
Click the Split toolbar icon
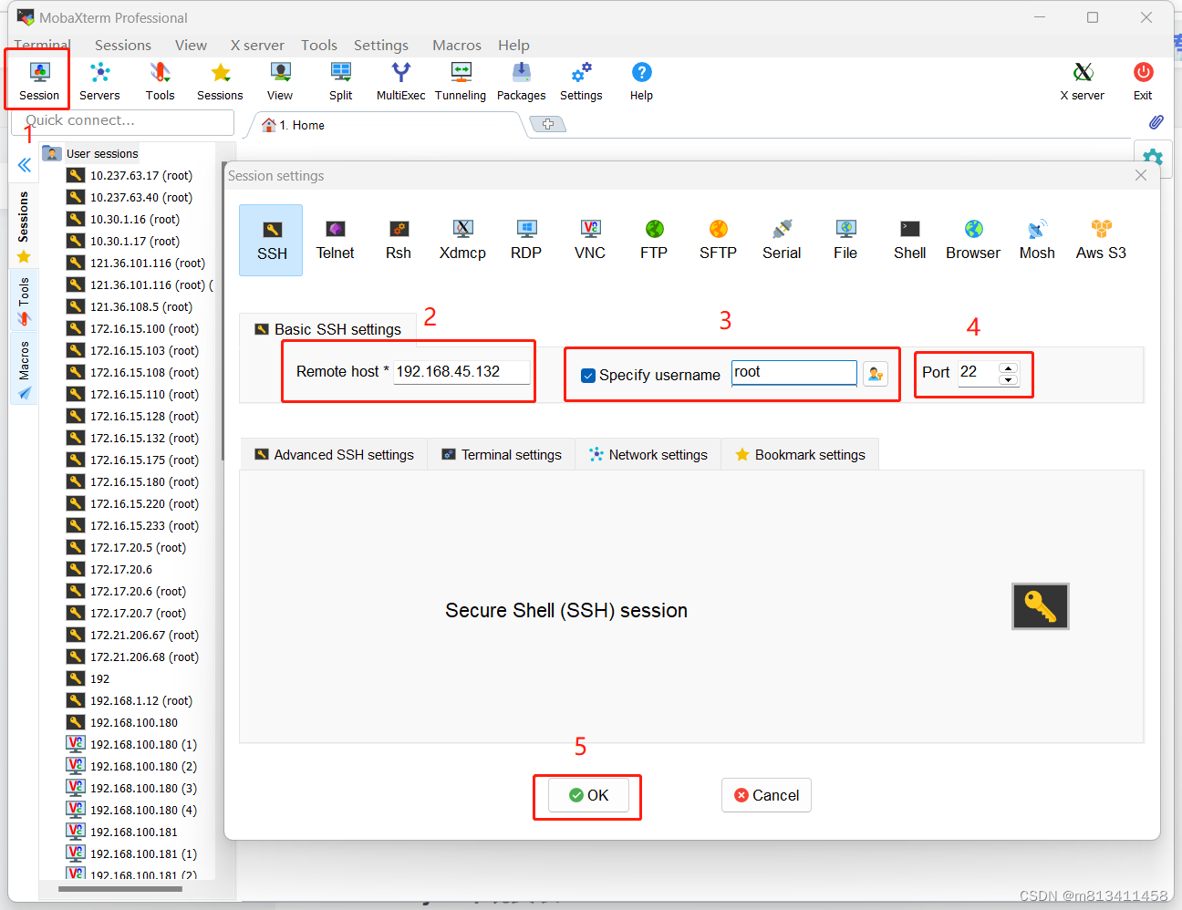[340, 81]
